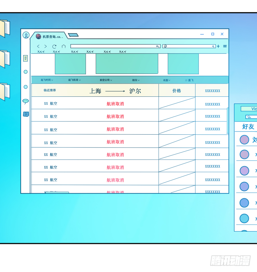The image size is (257, 272).
Task: Go back with the browser back arrow
Action: 38,46
